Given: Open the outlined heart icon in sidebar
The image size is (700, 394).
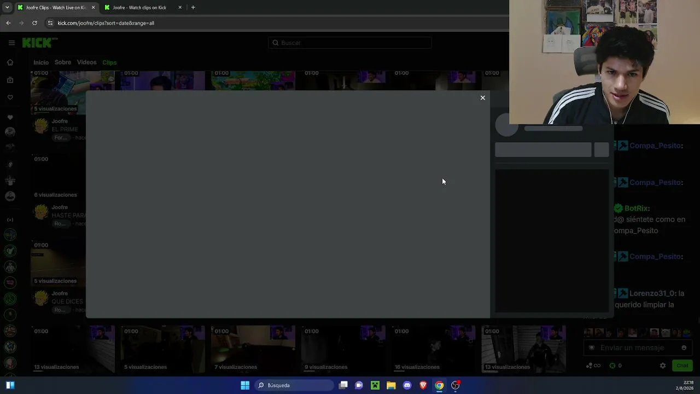Looking at the screenshot, I should coord(10,97).
